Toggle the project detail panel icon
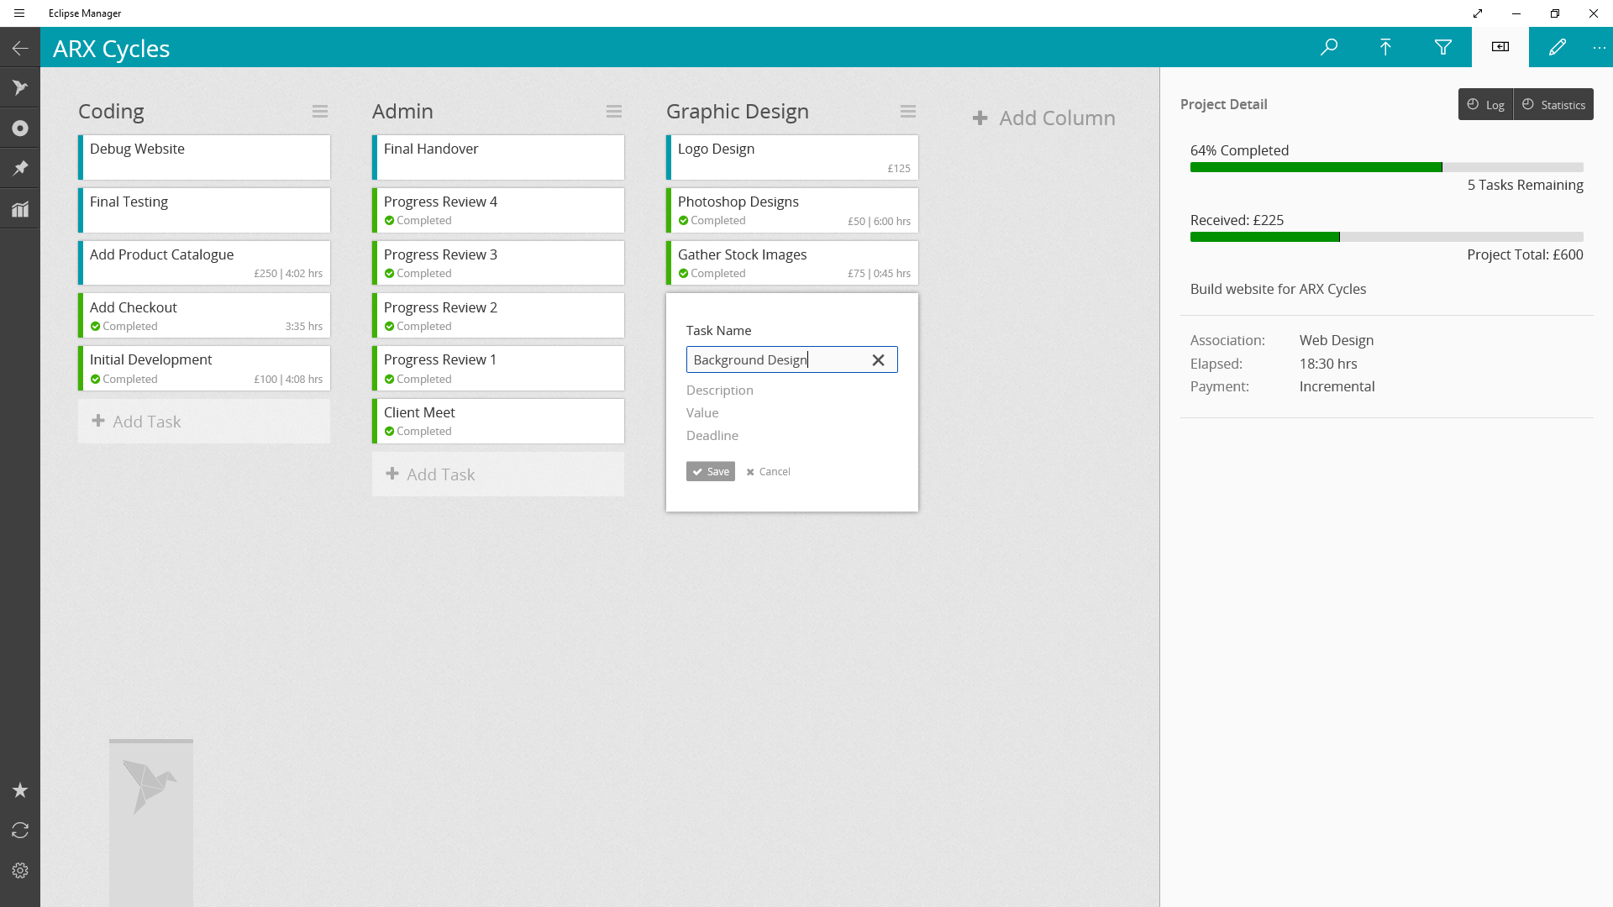Screen dimensions: 1613x907 (1500, 47)
